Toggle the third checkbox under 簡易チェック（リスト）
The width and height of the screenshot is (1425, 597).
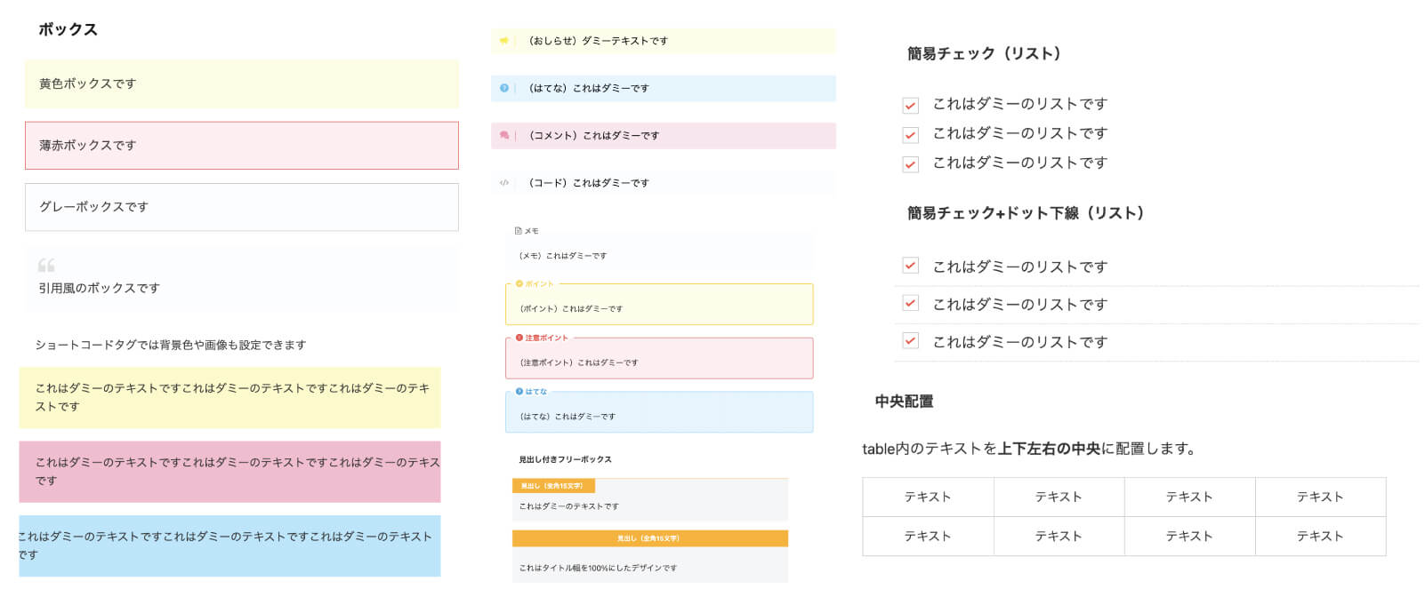[910, 164]
